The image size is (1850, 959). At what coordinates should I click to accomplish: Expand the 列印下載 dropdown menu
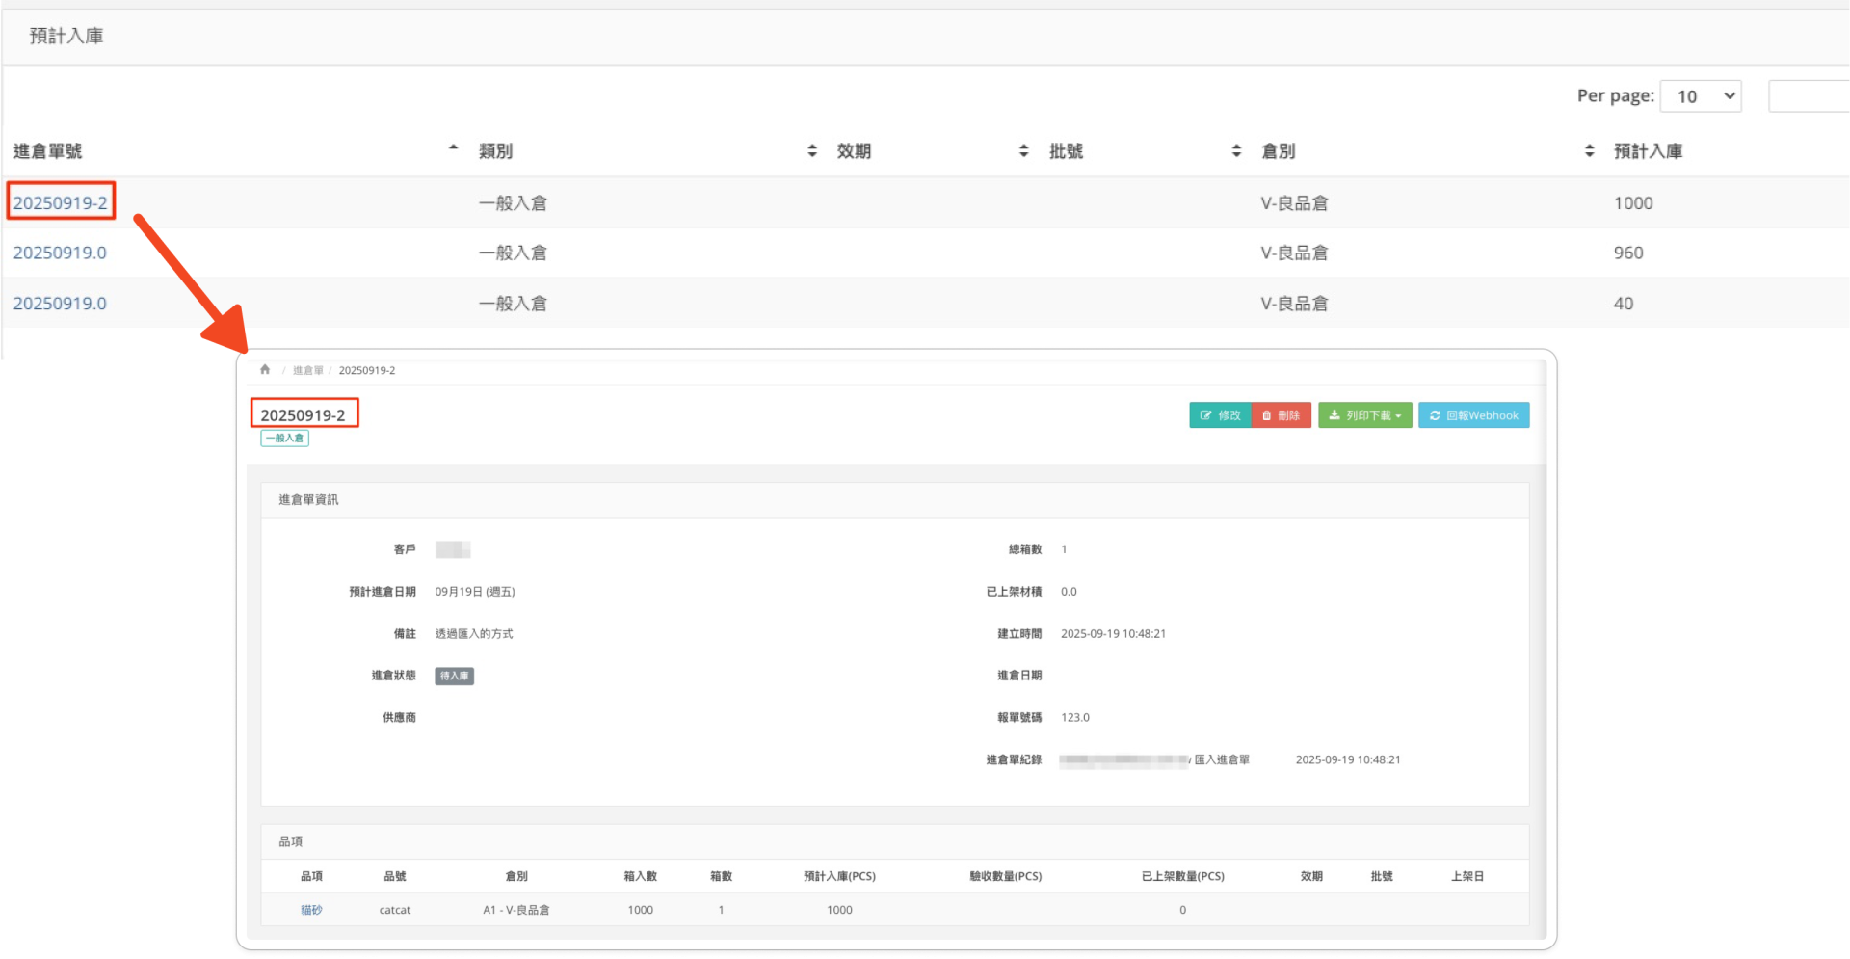pos(1364,415)
